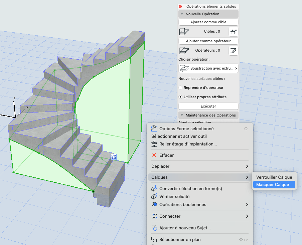The image size is (302, 245).
Task: Choose Vérifier solidité menu entry
Action: click(200, 196)
